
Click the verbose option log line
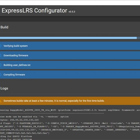click(34, 117)
